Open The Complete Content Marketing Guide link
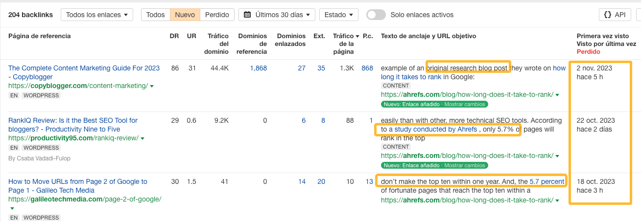641x222 pixels. pyautogui.click(x=84, y=72)
